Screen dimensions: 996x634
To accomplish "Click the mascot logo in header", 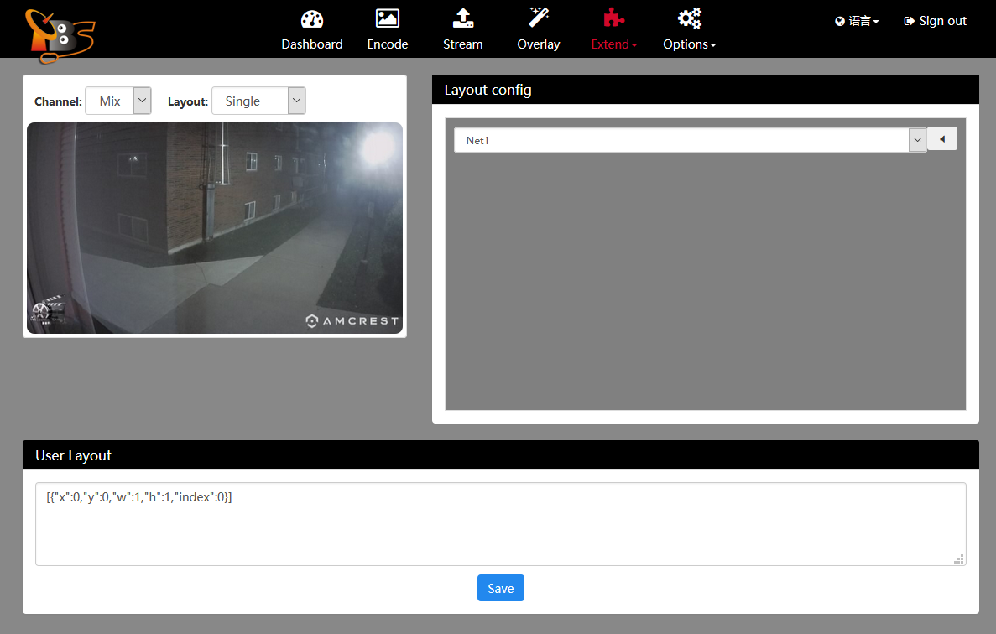I will pyautogui.click(x=60, y=35).
